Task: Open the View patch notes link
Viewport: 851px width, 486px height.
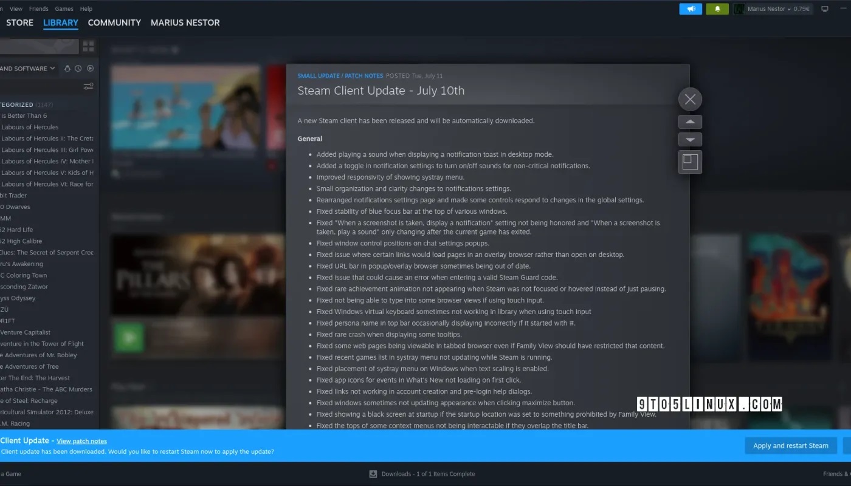Action: click(x=81, y=440)
